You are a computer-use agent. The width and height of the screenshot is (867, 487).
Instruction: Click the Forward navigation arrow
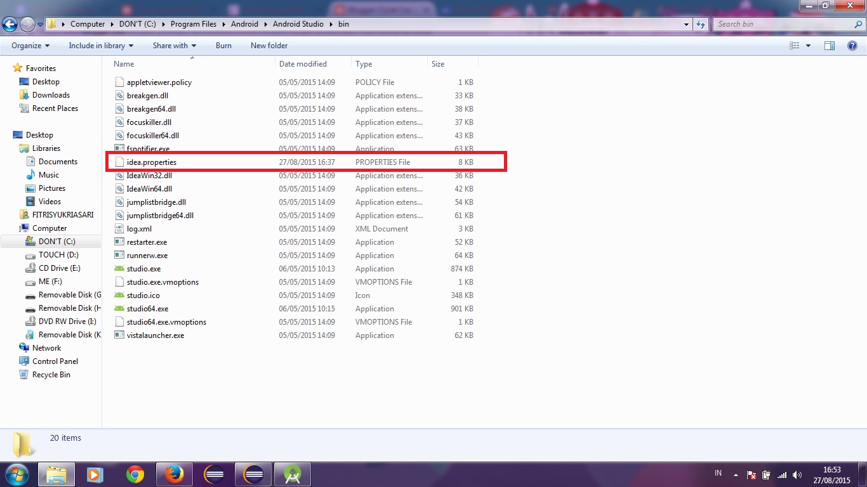pyautogui.click(x=27, y=24)
